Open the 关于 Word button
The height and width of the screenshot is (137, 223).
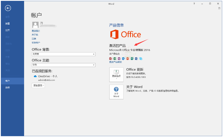click(116, 92)
